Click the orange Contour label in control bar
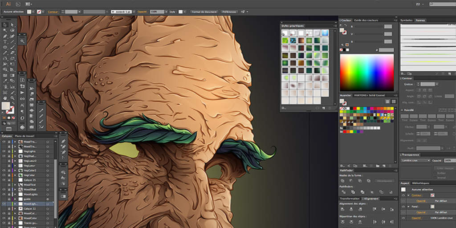 point(53,12)
